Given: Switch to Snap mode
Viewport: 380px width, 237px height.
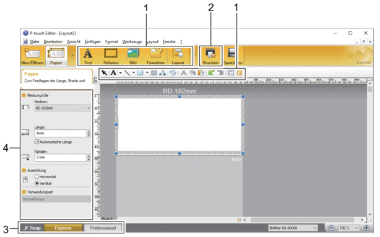Looking at the screenshot, I should coord(32,228).
